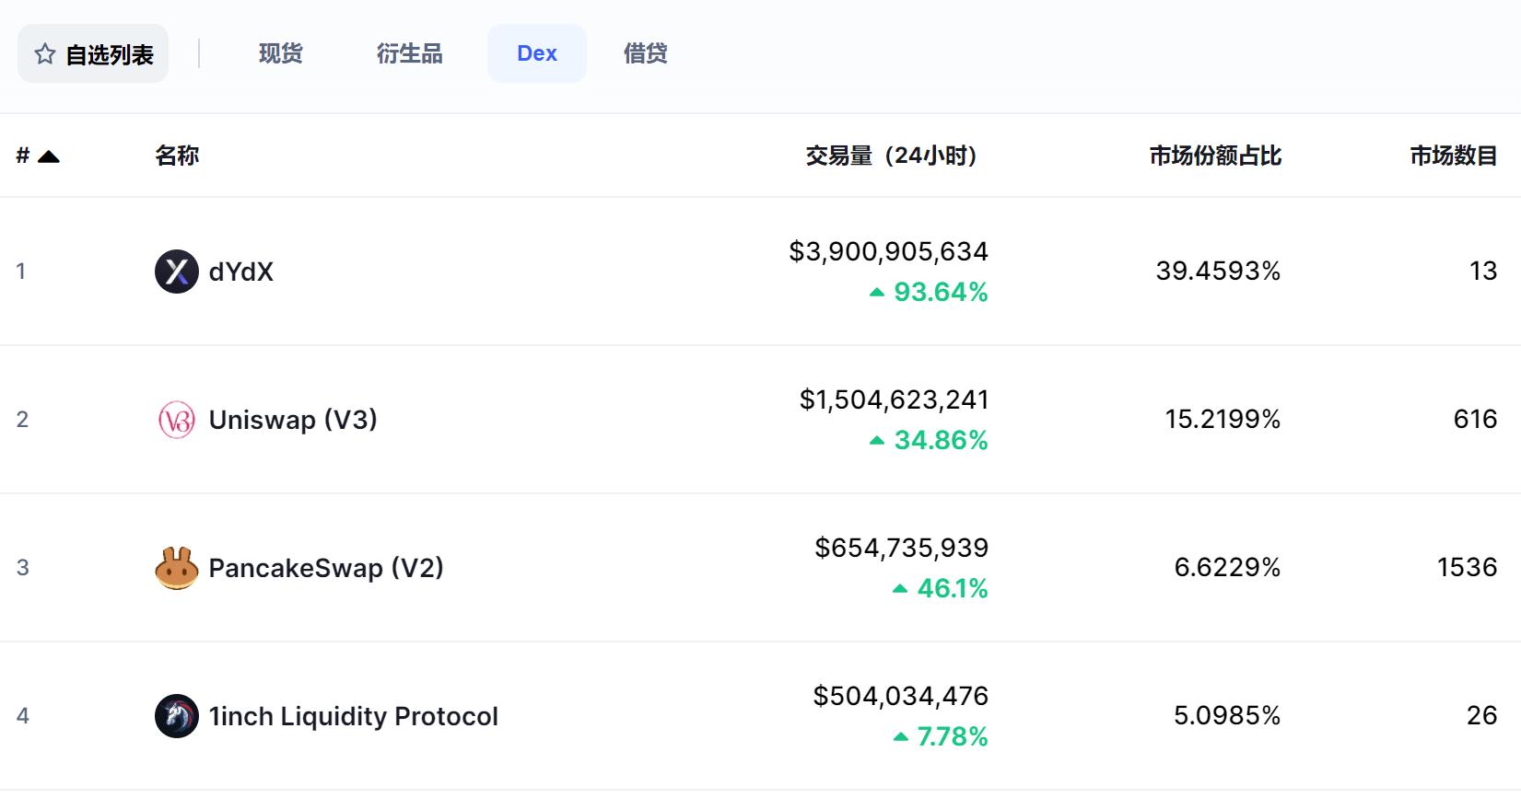Click the dYdX exchange logo icon
Viewport: 1521px width, 798px height.
176,272
